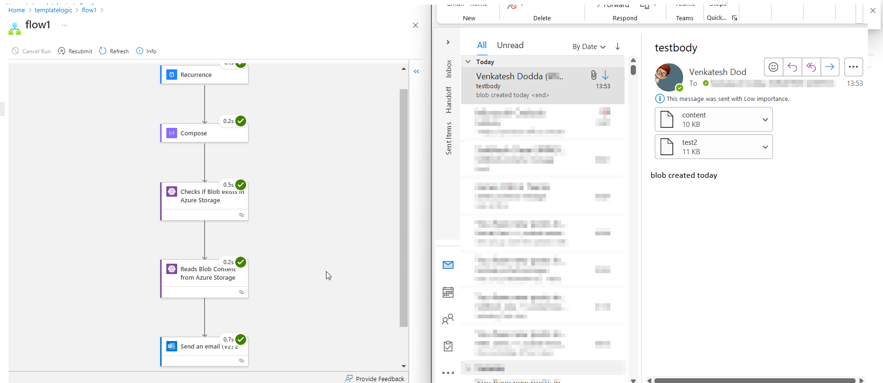Select the Recurrence trigger step
Screen dimensions: 883x383
click(x=204, y=75)
